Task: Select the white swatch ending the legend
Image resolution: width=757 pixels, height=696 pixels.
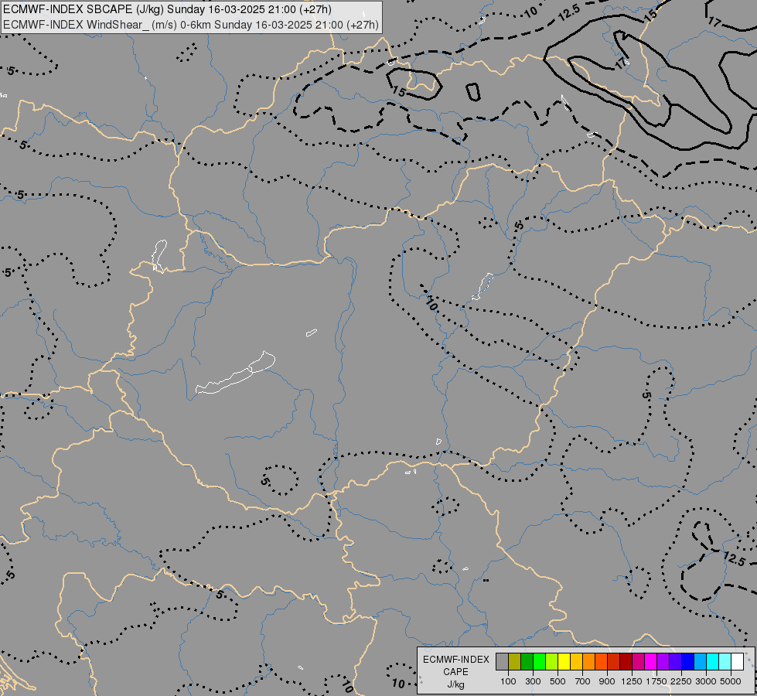Action: [737, 661]
